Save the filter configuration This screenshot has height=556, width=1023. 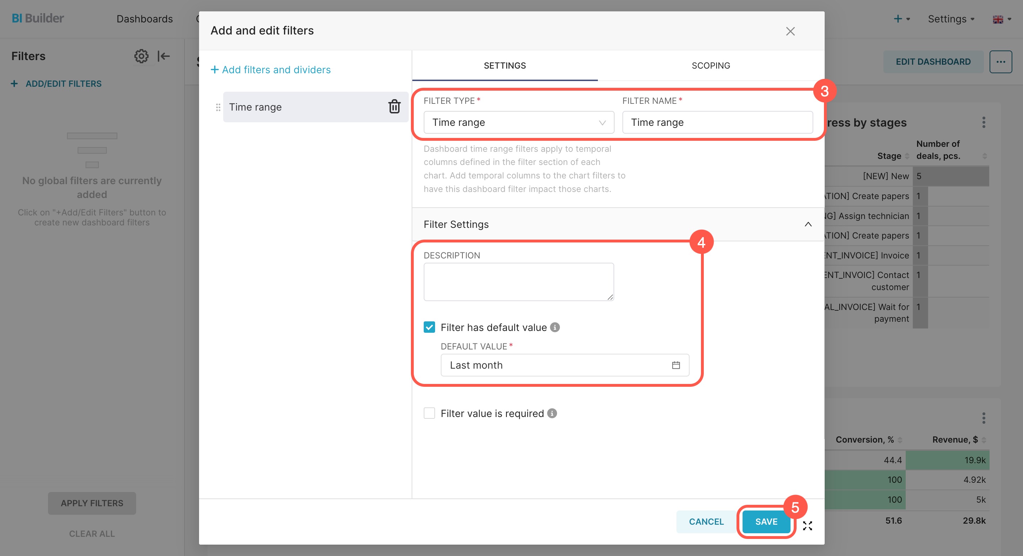766,522
